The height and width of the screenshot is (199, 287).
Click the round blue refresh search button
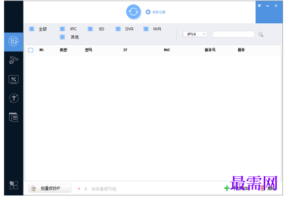pyautogui.click(x=133, y=12)
